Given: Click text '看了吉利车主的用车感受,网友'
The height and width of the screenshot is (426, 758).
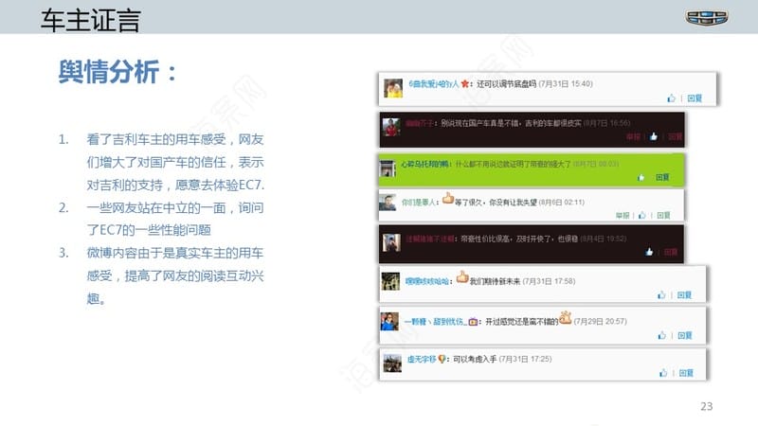Looking at the screenshot, I should click(175, 139).
